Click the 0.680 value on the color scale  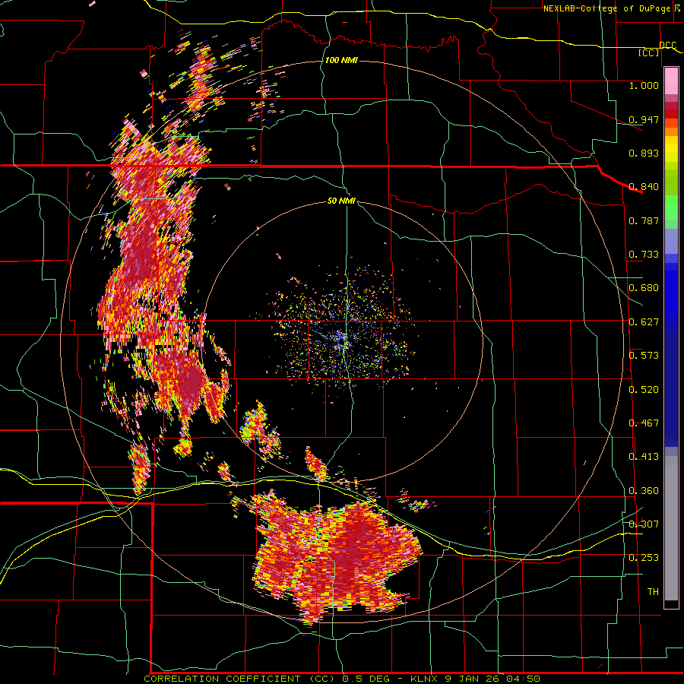point(644,288)
